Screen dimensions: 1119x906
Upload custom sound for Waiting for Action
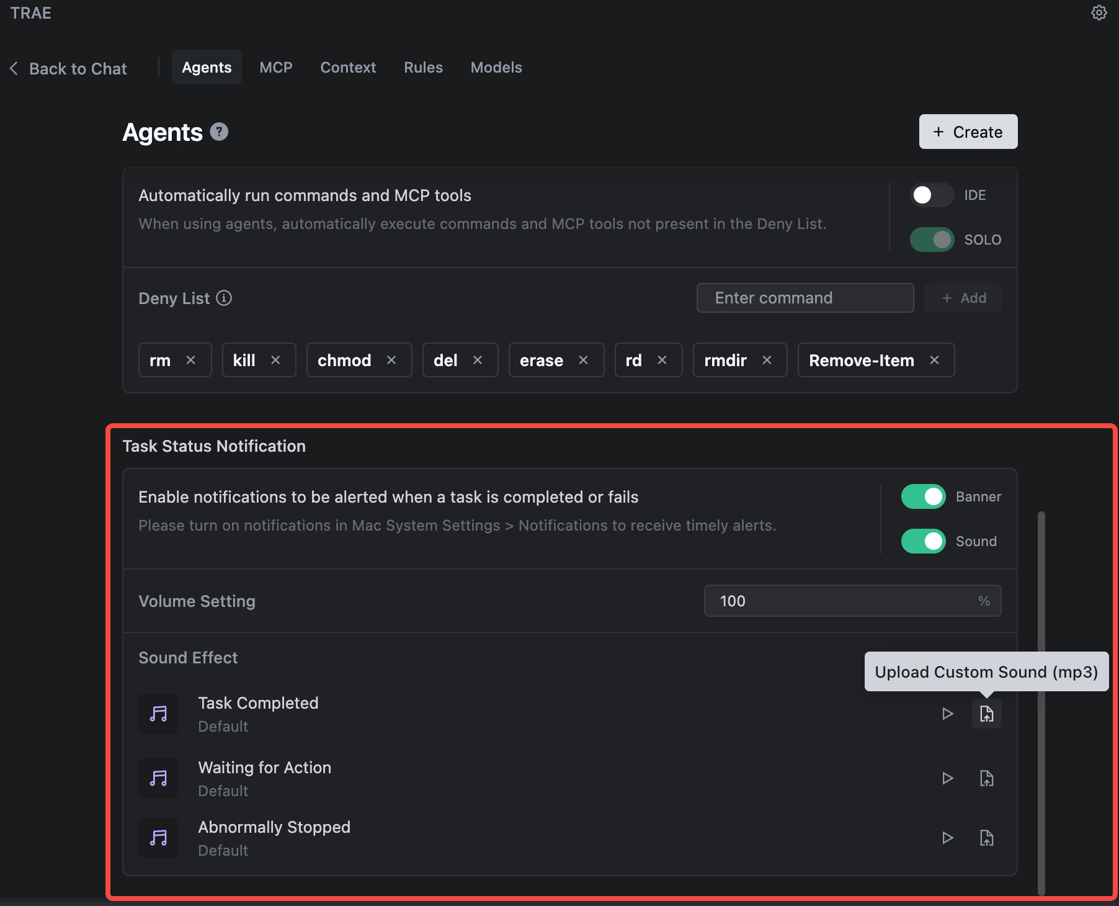click(986, 778)
